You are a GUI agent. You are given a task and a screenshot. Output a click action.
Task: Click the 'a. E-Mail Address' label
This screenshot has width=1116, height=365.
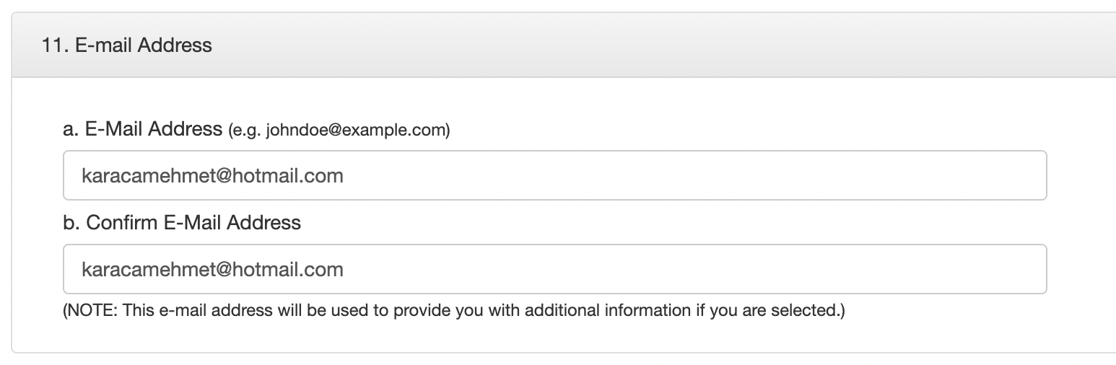[x=142, y=129]
